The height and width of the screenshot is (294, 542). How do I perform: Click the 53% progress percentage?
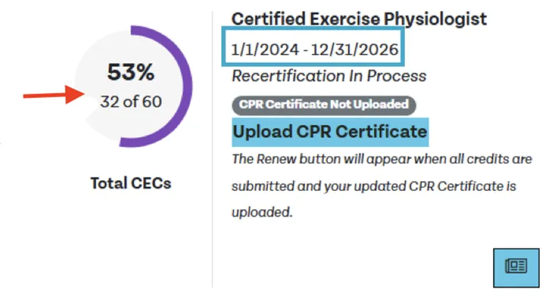131,72
